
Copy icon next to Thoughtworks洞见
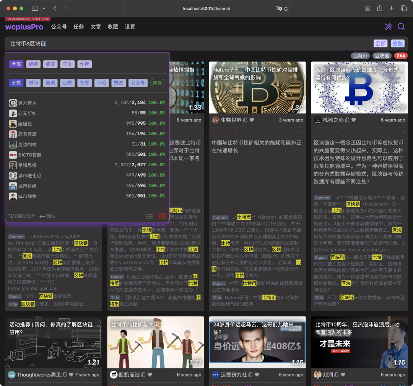65,375
